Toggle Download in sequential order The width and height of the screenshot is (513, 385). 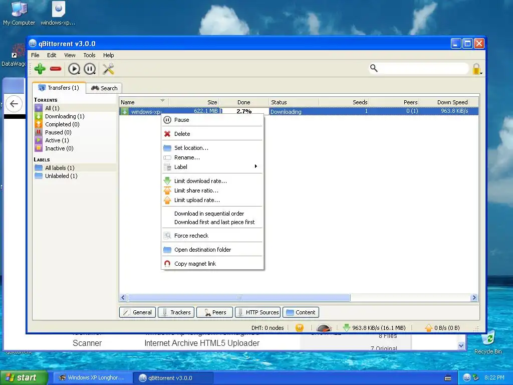[x=212, y=214]
